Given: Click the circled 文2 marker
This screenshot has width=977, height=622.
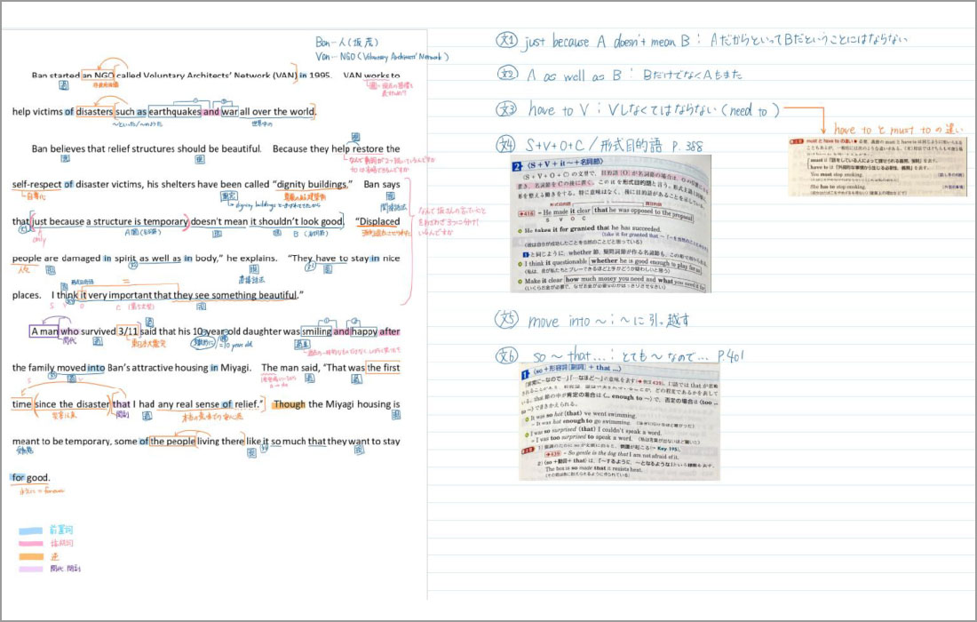Looking at the screenshot, I should click(507, 74).
